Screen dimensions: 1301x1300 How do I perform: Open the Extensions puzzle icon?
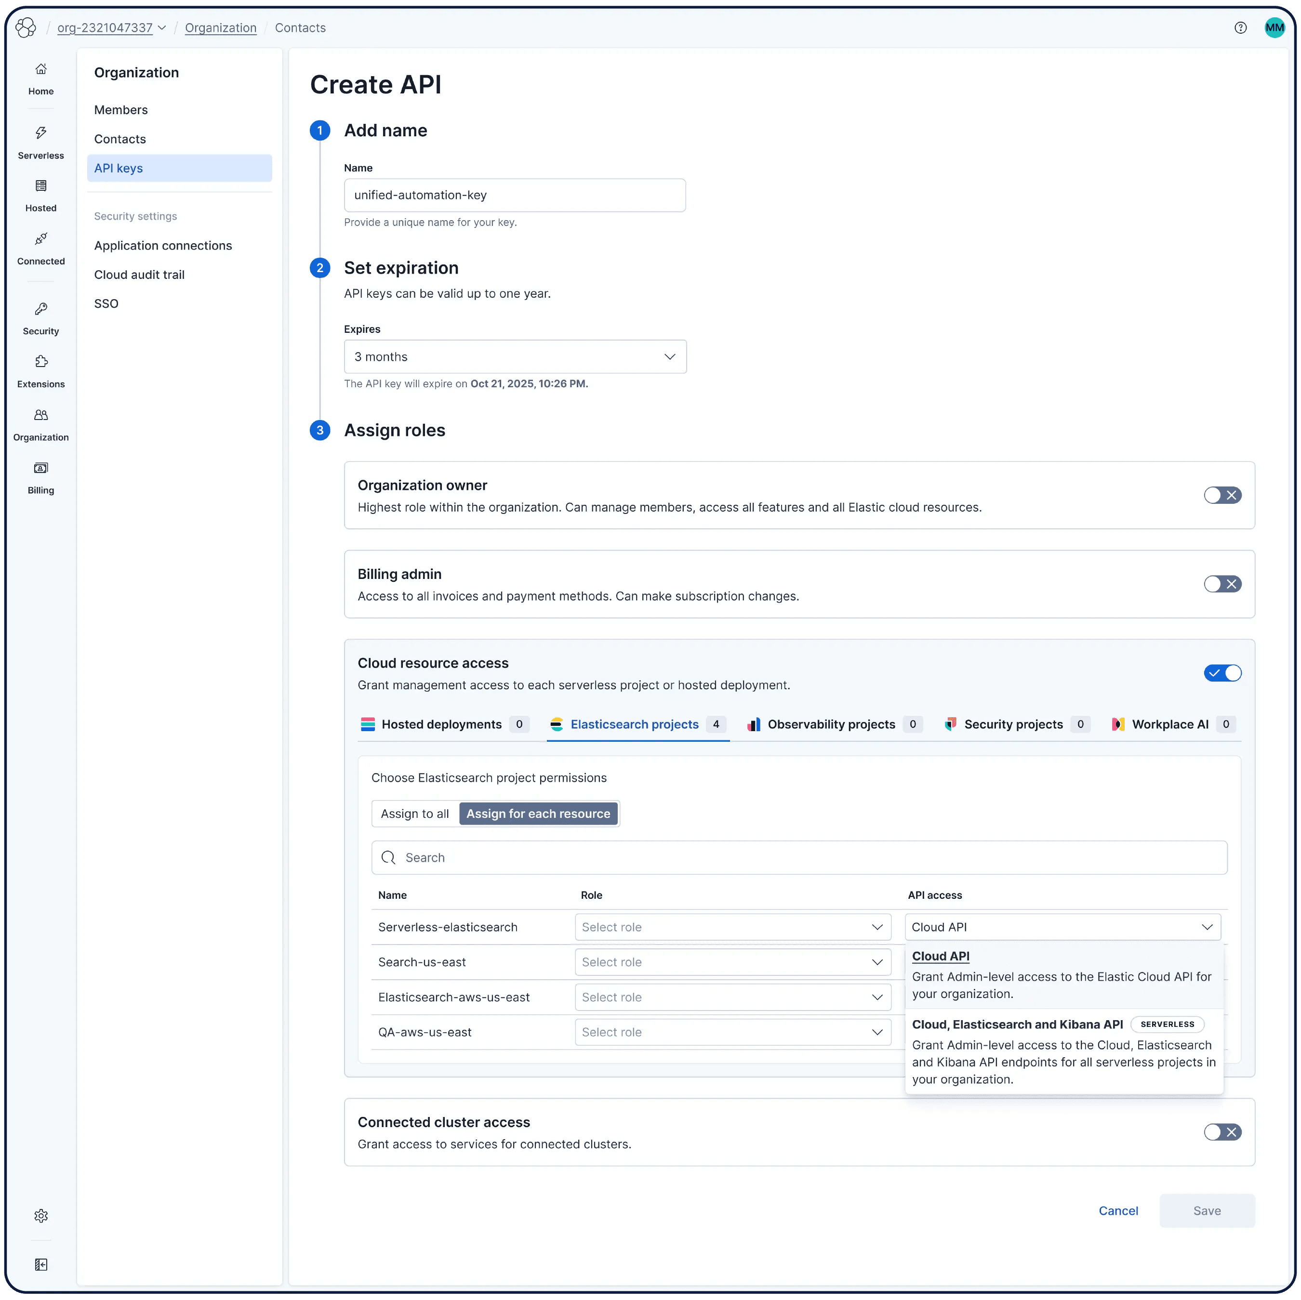click(41, 362)
